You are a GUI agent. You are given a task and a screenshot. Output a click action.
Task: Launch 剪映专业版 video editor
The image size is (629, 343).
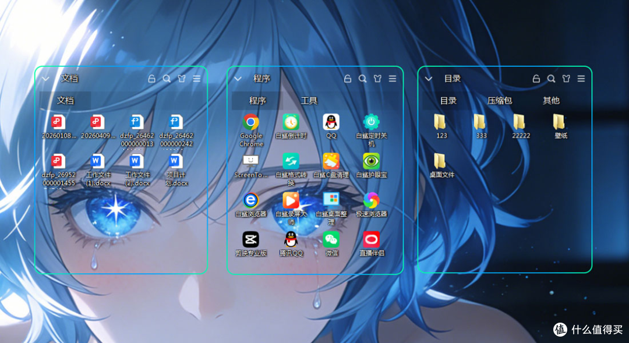[x=250, y=239]
